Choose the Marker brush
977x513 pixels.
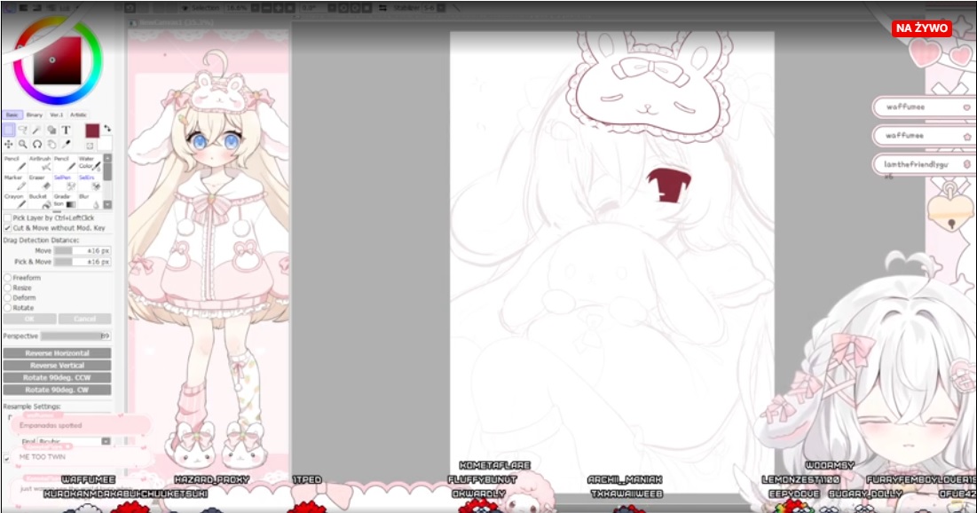click(14, 182)
